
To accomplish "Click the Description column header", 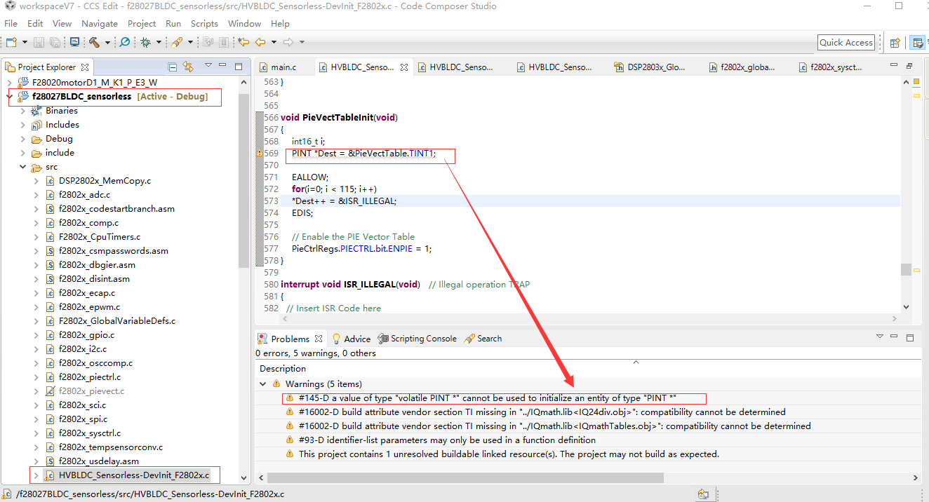I will [283, 369].
